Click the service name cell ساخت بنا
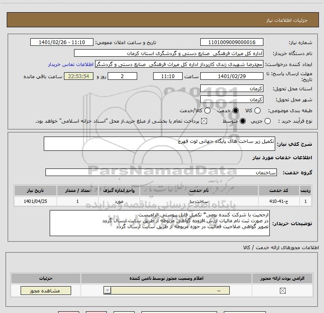The width and height of the screenshot is (324, 313). [199, 201]
